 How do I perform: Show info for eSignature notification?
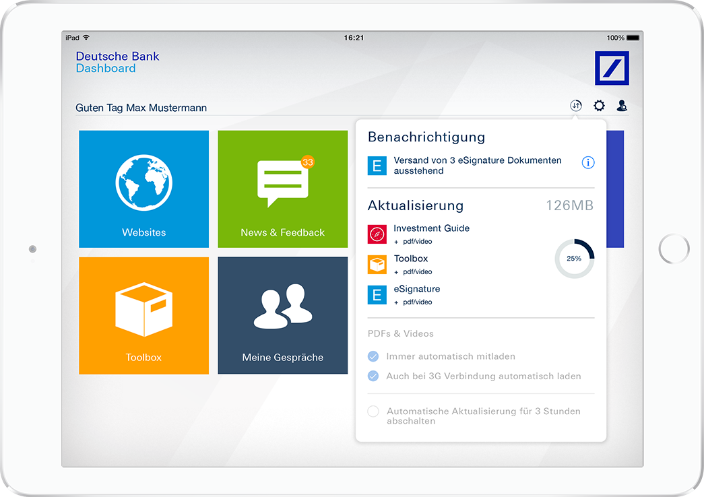(x=587, y=162)
